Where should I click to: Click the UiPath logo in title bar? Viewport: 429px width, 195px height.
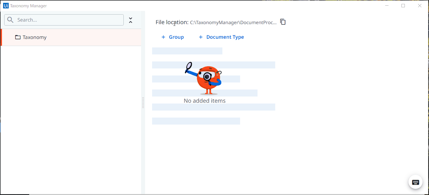click(x=6, y=6)
